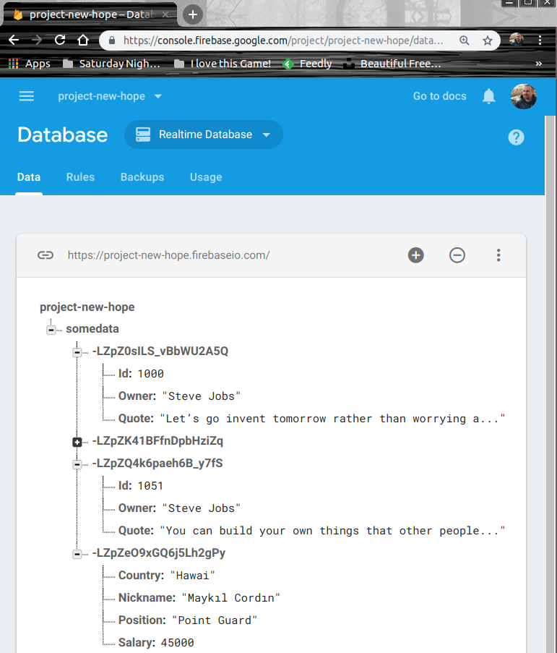
Task: Switch to the Rules tab
Action: click(x=80, y=177)
